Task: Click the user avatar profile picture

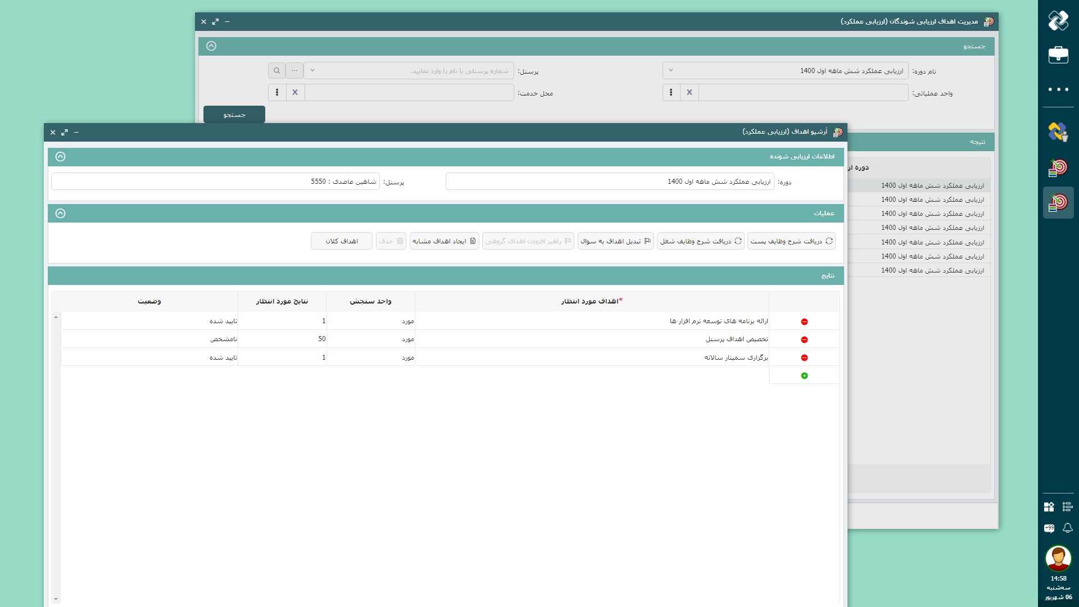Action: click(x=1058, y=558)
